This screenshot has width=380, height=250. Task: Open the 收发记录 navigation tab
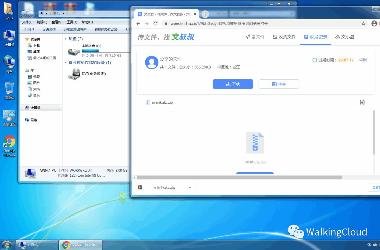[x=316, y=37]
